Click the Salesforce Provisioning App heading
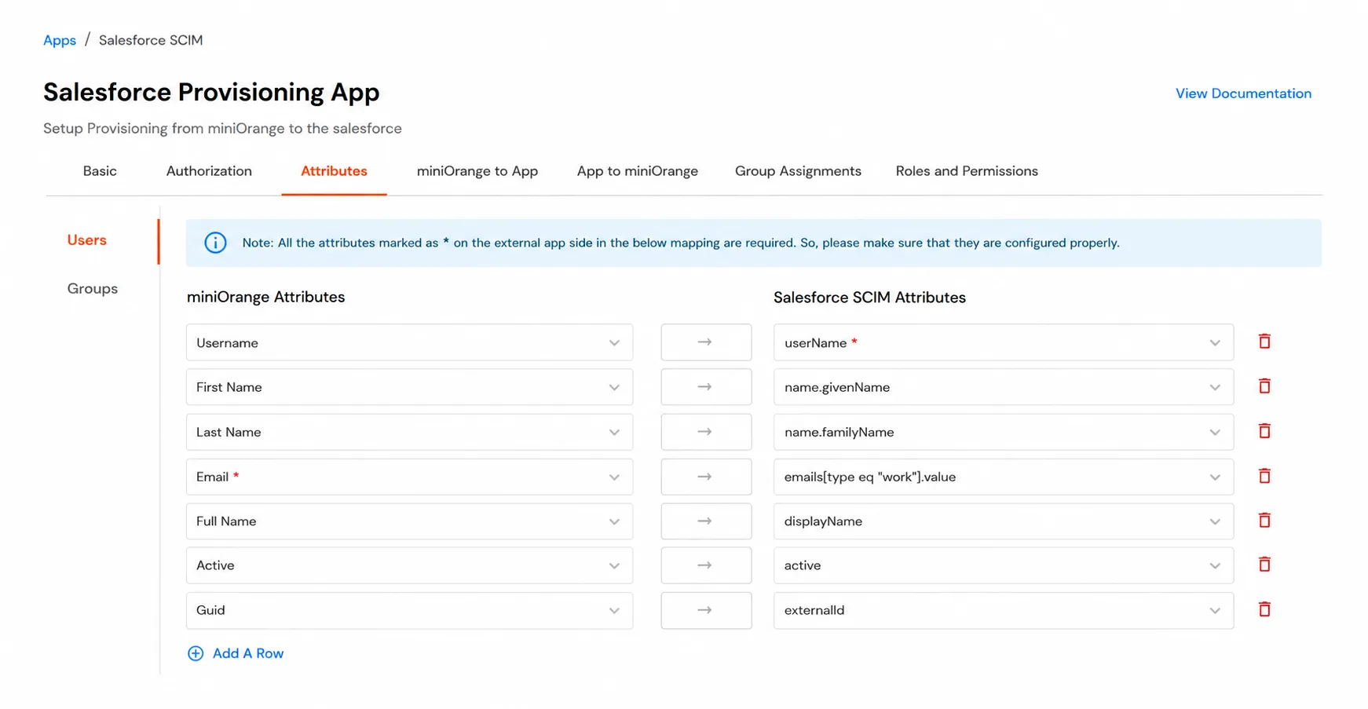Image resolution: width=1368 pixels, height=709 pixels. point(211,92)
